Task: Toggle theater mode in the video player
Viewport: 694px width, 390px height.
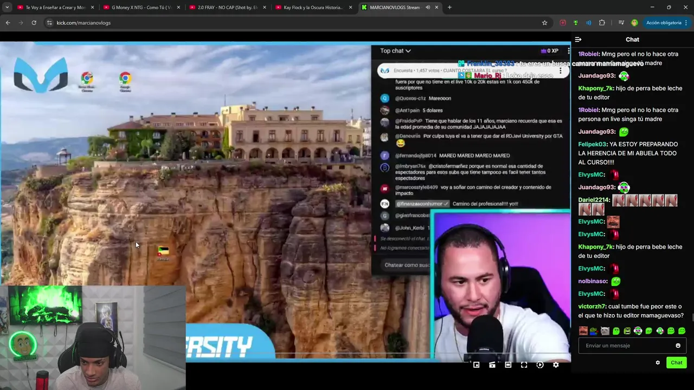Action: 508,365
